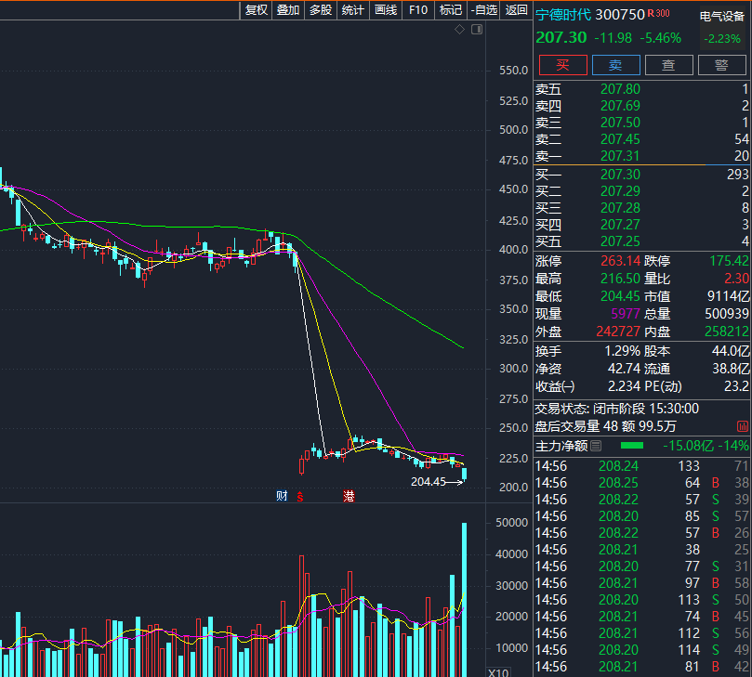This screenshot has height=677, width=752.
Task: Click the 主力净额 detail list icon
Action: (x=596, y=446)
